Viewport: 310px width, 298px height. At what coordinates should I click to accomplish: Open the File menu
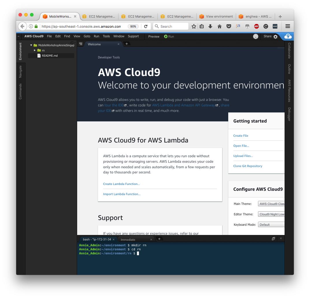[49, 36]
